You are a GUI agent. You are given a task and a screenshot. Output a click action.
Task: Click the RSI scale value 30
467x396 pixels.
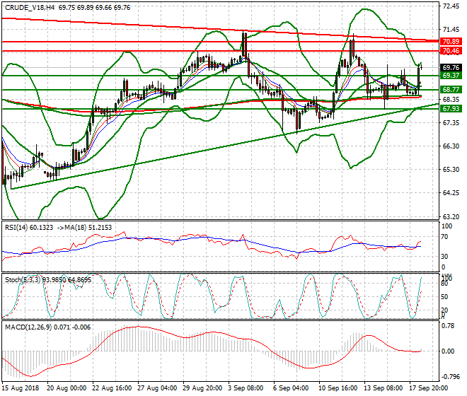pos(444,257)
